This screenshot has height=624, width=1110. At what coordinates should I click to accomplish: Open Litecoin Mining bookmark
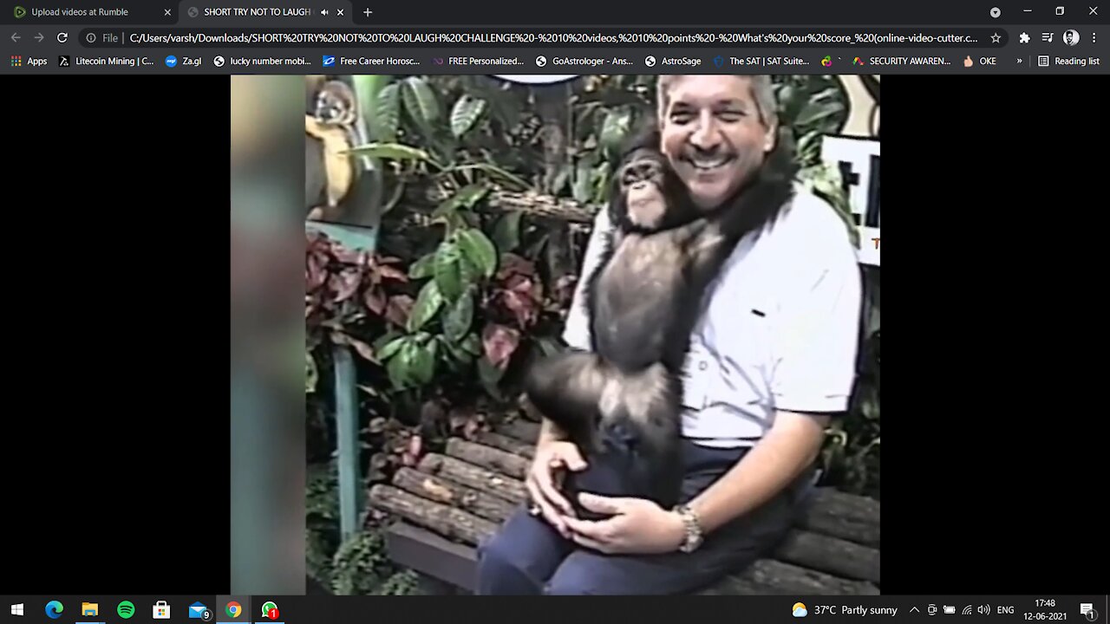click(106, 61)
